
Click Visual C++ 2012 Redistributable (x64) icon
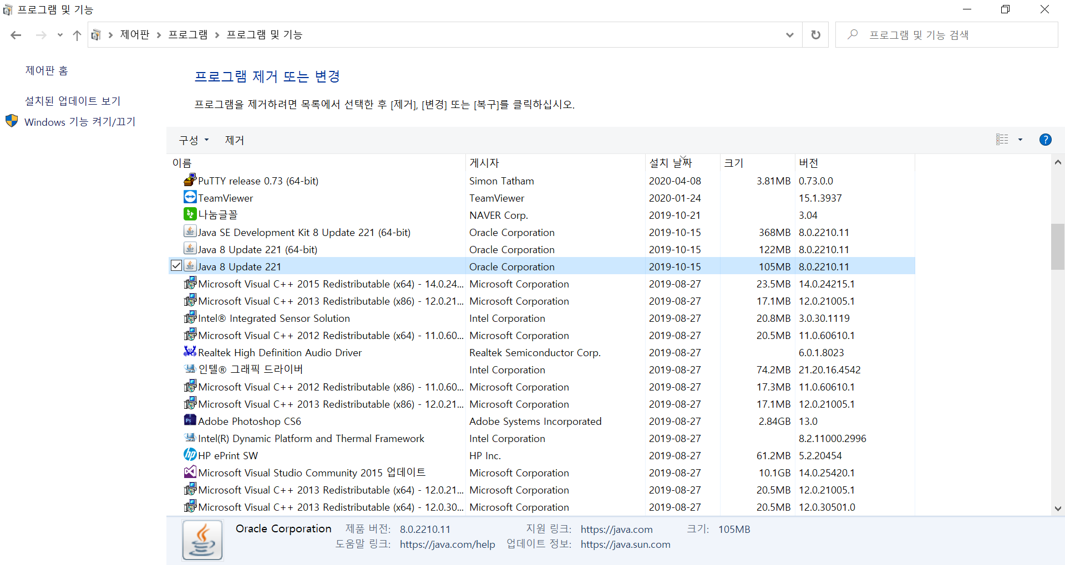click(x=190, y=335)
